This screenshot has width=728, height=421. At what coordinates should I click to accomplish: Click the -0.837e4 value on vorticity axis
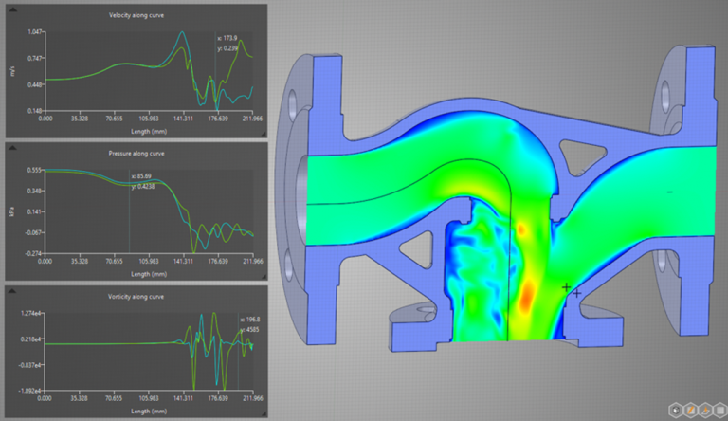click(30, 365)
